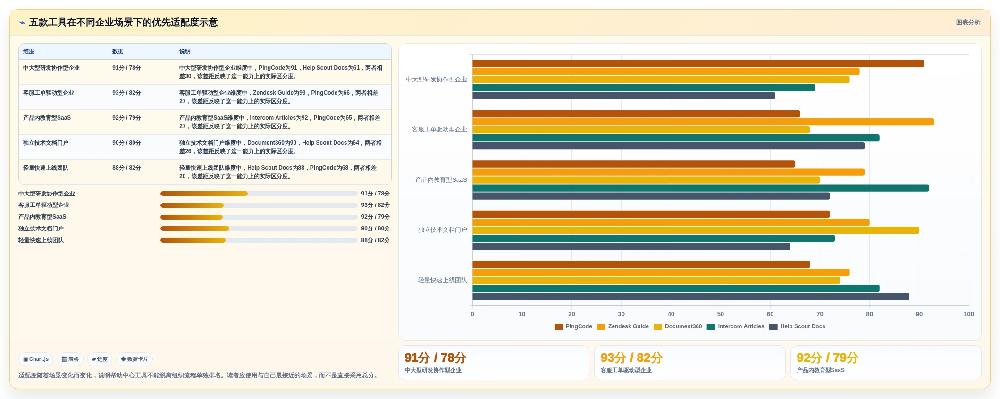Click the Document360 bar for 独立技术文档门户
Screen dimensions: 1000x399
696,230
